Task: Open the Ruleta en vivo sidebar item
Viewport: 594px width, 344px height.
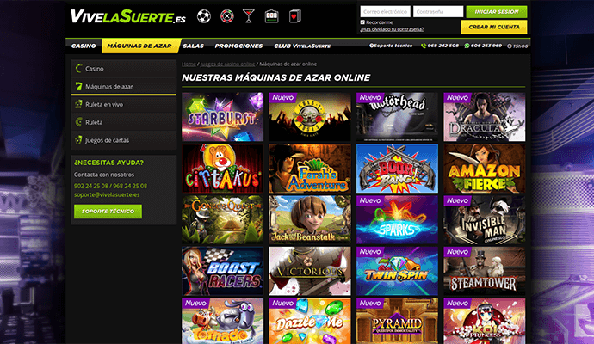Action: coord(123,104)
